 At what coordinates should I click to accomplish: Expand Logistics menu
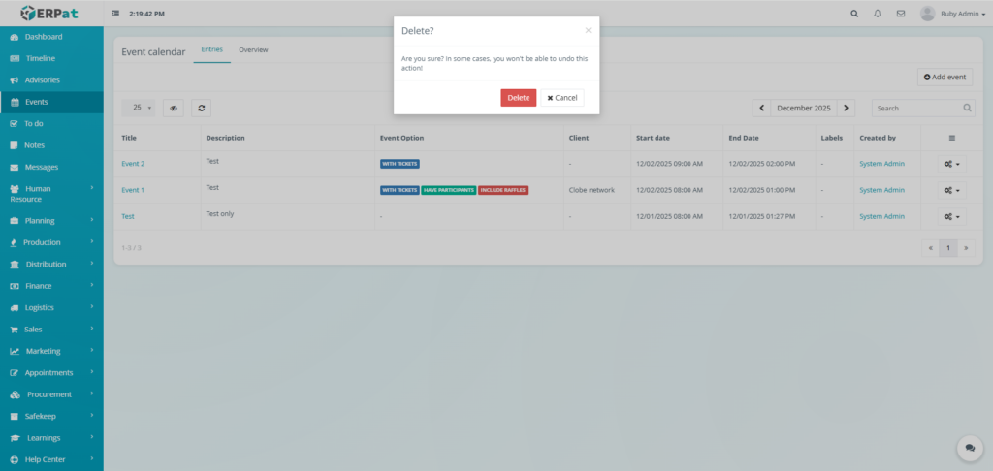pos(51,307)
